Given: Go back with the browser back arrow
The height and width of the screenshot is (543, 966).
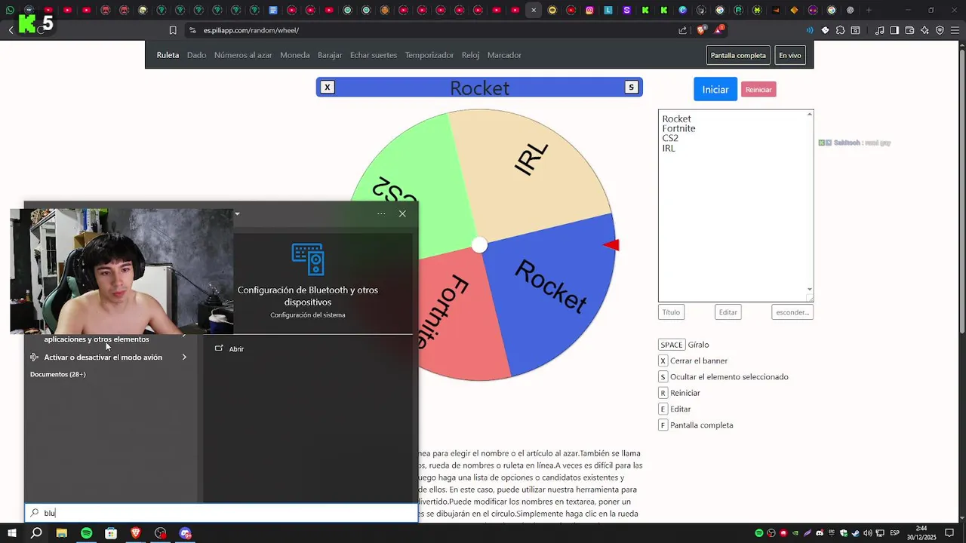Looking at the screenshot, I should pyautogui.click(x=11, y=30).
